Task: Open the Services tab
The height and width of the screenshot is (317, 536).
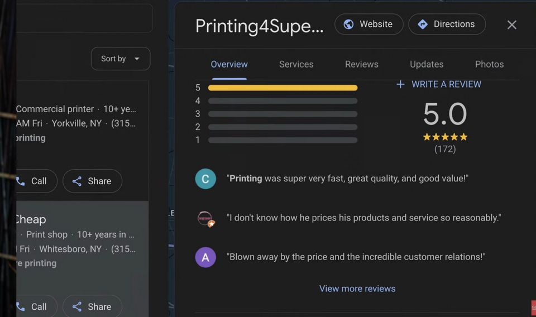Action: pos(296,64)
